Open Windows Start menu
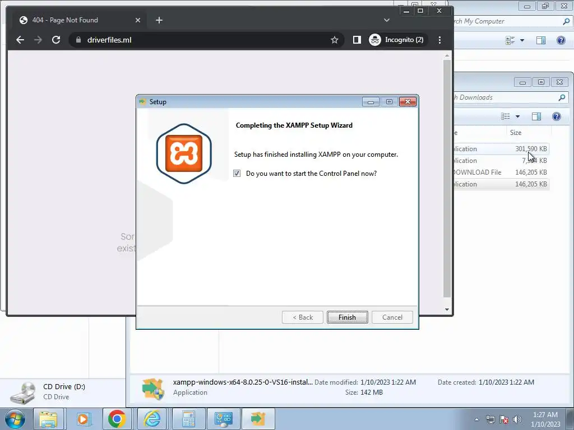This screenshot has height=430, width=574. click(15, 419)
